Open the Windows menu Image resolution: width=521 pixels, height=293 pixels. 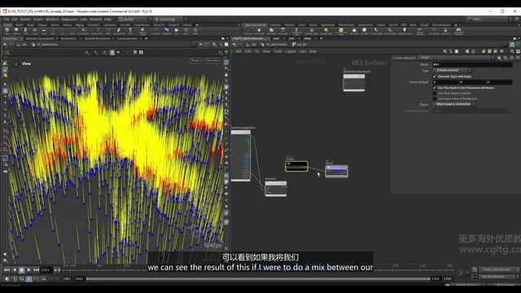coord(52,20)
